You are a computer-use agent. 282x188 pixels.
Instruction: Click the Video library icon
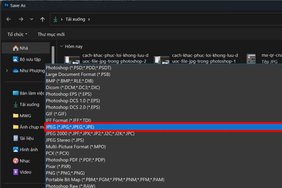16,172
